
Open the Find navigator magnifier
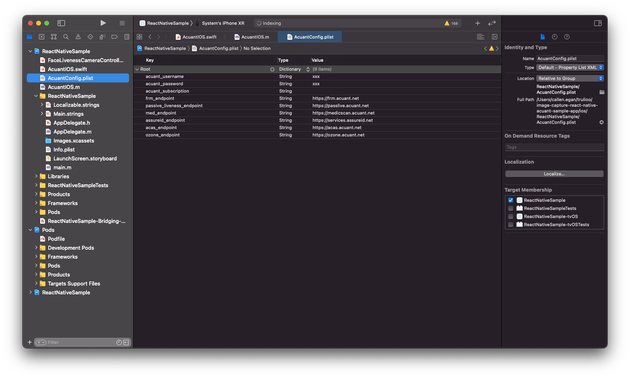pyautogui.click(x=66, y=37)
